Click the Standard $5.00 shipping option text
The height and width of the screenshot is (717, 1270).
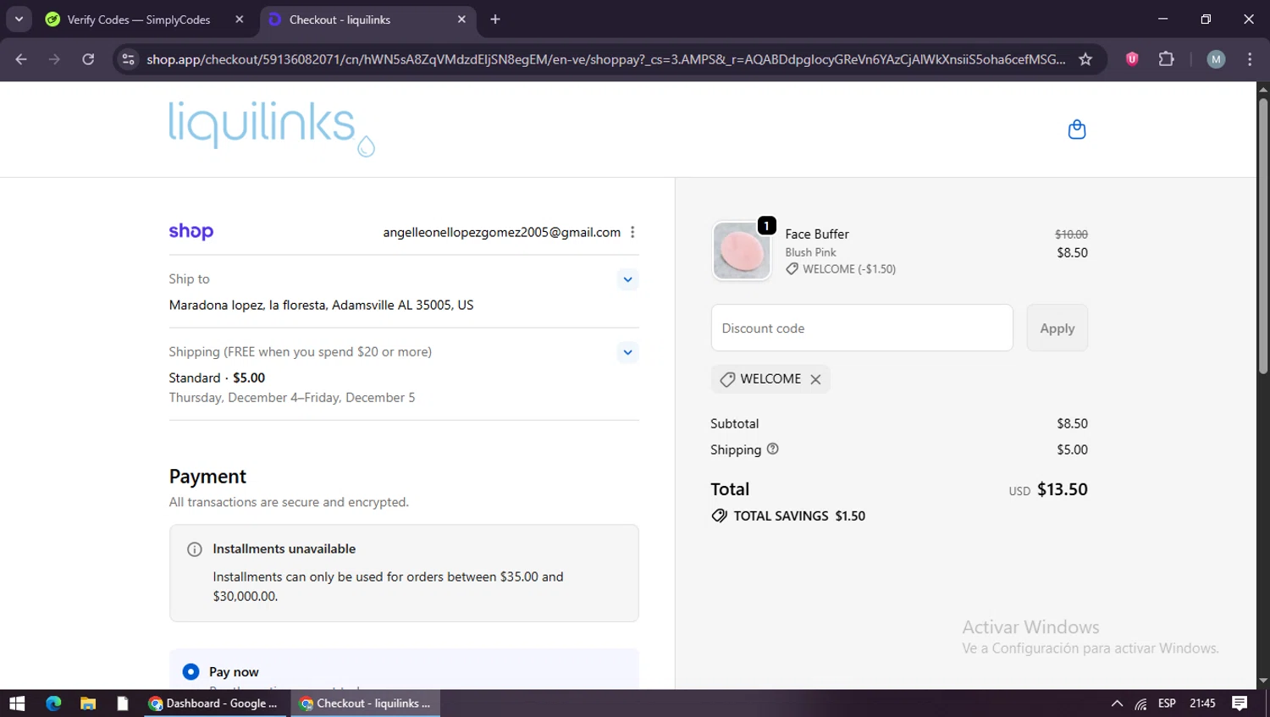(217, 378)
